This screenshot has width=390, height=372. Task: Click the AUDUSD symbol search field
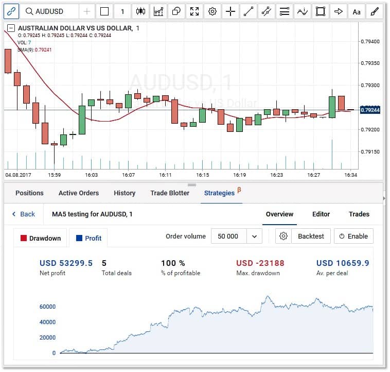(x=50, y=11)
